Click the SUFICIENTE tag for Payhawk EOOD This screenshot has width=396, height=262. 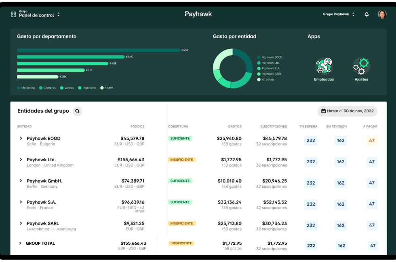[180, 138]
